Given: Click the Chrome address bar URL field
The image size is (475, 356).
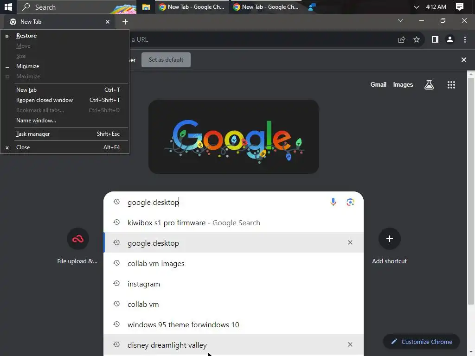Looking at the screenshot, I should 261,39.
